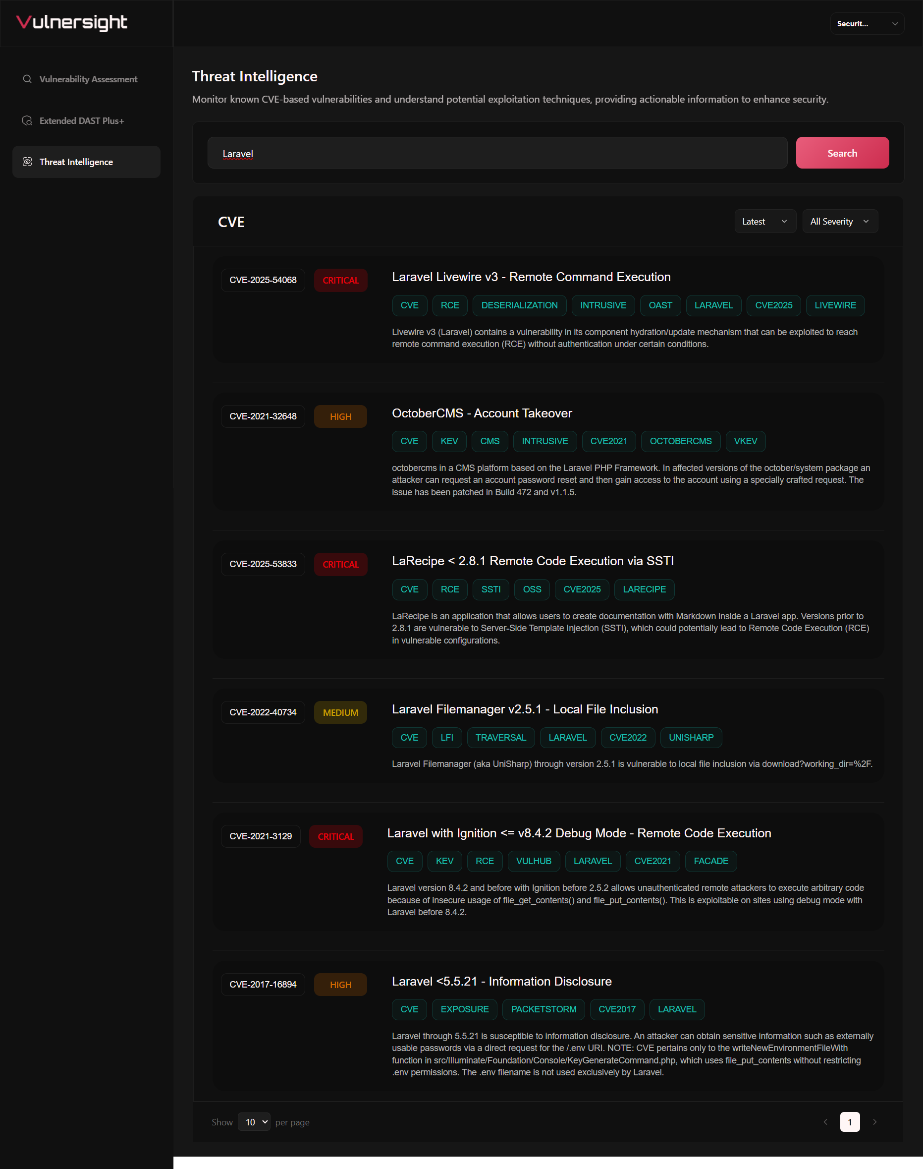Open LaRecipe < 2.8.1 Remote Code Execution title
The height and width of the screenshot is (1169, 923).
[x=533, y=561]
